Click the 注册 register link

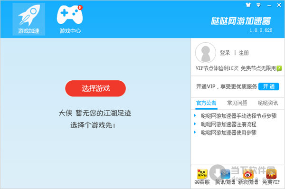244,53
